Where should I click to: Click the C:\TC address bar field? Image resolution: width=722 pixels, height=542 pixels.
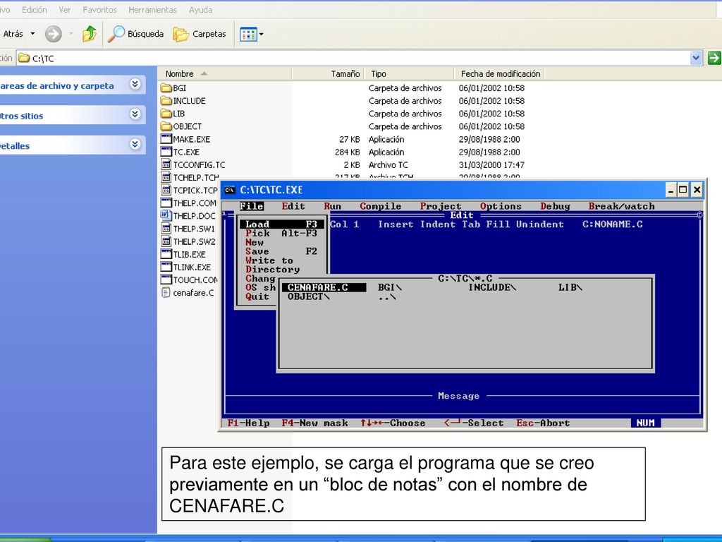[x=353, y=58]
